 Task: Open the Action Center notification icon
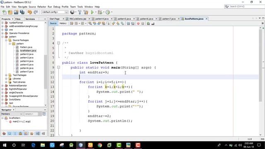tap(259, 145)
